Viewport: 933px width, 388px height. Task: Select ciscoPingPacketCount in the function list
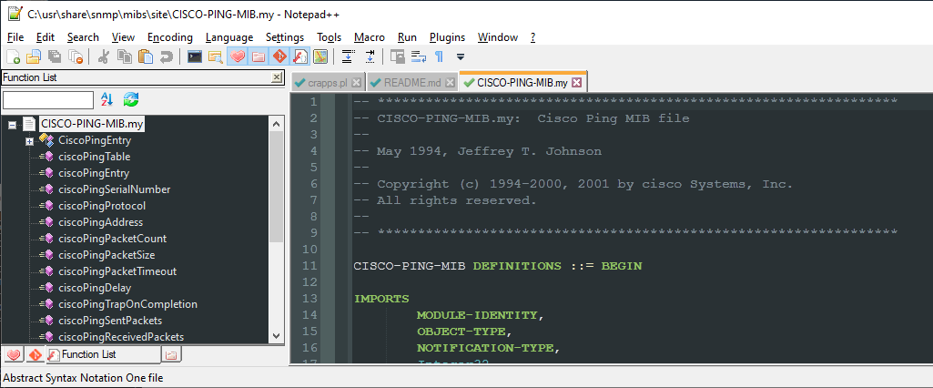click(x=113, y=239)
